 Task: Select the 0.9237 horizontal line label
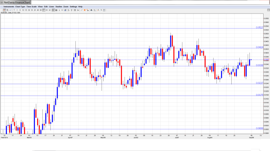pos(260,83)
